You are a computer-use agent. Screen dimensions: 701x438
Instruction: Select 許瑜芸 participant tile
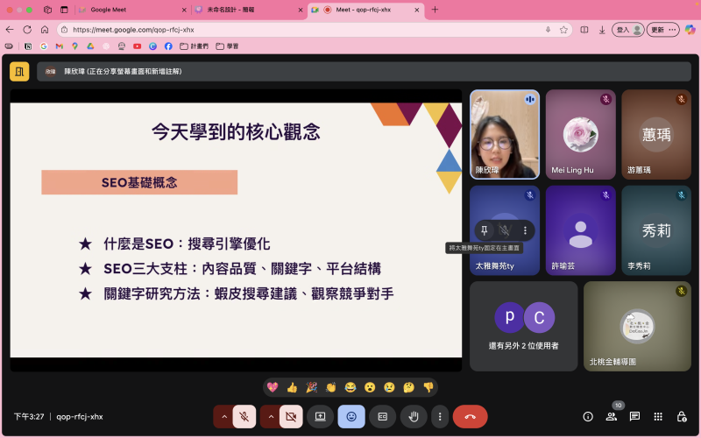(x=581, y=230)
